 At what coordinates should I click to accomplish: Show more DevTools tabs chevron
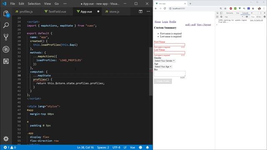click(252, 13)
